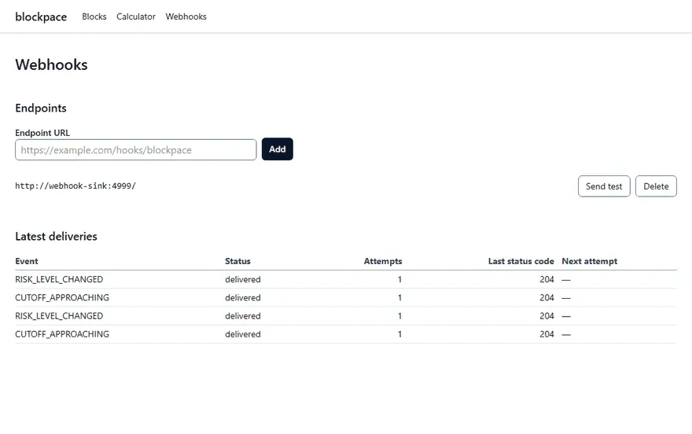Click the Add endpoint button
692x434 pixels.
[277, 149]
